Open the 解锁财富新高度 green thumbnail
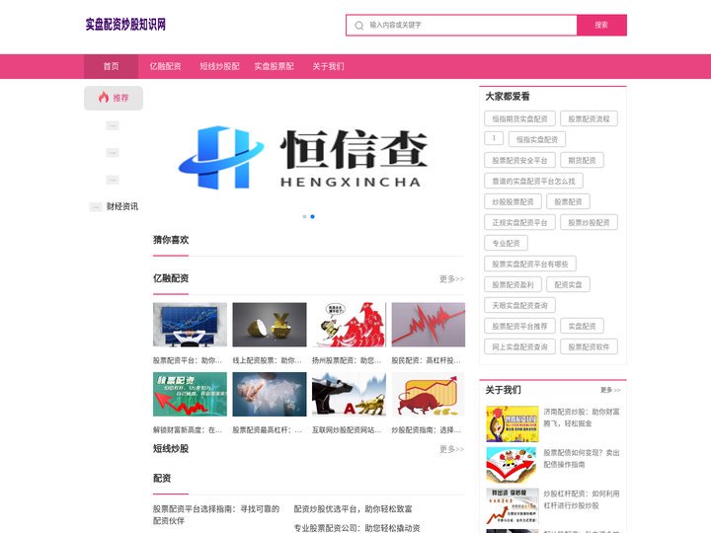This screenshot has height=533, width=711. 190,394
